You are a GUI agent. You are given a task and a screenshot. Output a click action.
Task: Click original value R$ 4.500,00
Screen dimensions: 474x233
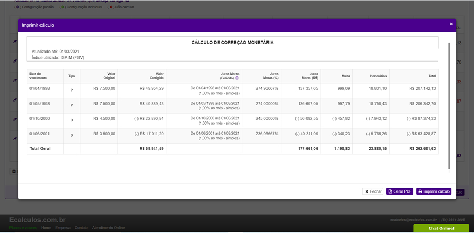tap(104, 118)
